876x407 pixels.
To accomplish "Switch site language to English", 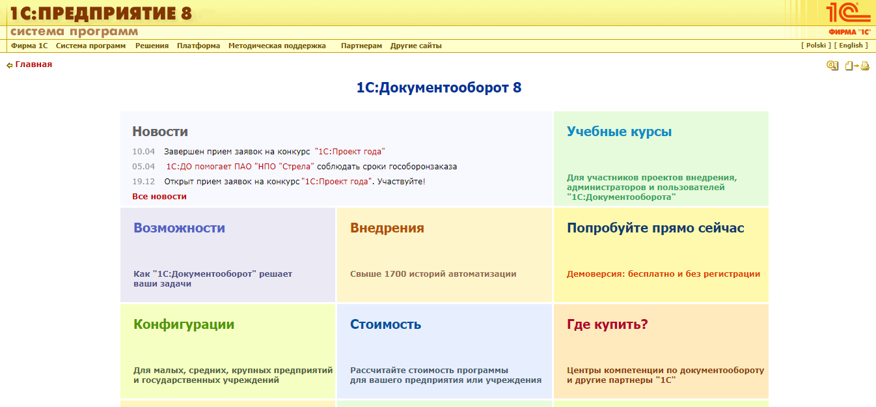I will [x=851, y=45].
